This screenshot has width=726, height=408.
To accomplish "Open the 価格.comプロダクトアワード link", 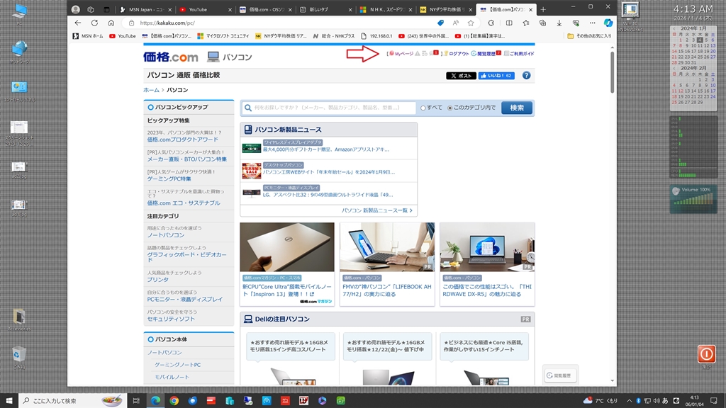I will 182,140.
